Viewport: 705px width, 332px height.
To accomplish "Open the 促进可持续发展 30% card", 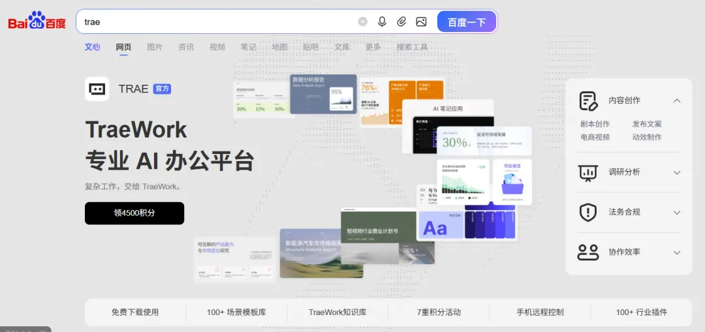I will 484,141.
